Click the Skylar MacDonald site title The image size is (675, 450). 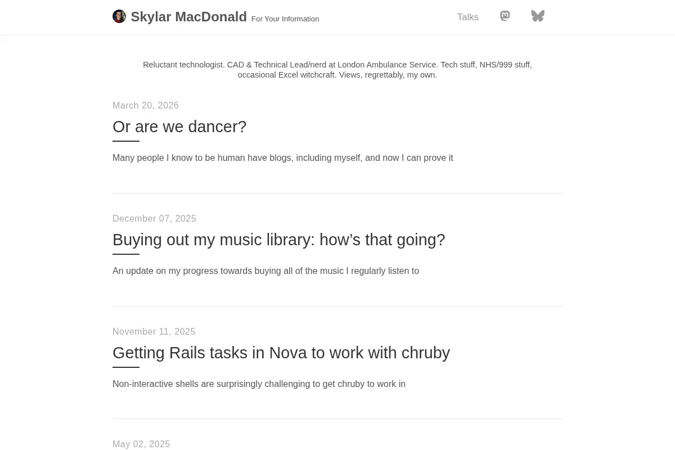(x=189, y=17)
